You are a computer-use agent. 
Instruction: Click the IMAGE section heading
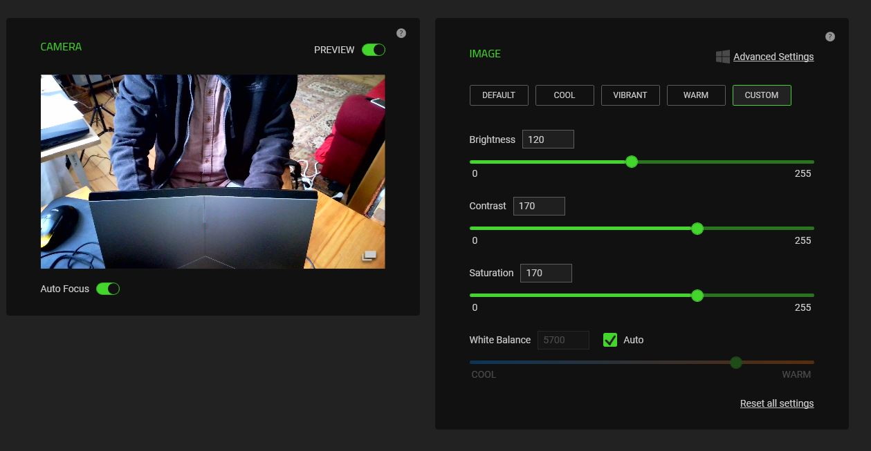coord(485,54)
